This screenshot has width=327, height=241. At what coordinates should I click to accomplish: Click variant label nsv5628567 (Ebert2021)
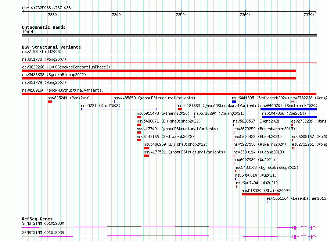(x=257, y=121)
